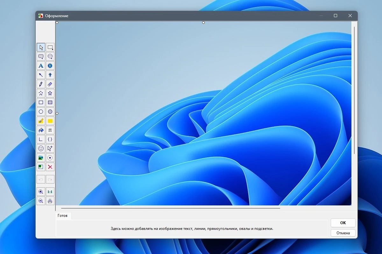Select the outlined rectangle shape tool
This screenshot has width=382, height=254.
pyautogui.click(x=41, y=103)
